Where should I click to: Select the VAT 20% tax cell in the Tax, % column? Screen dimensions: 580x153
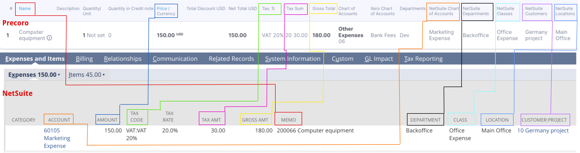coord(273,35)
